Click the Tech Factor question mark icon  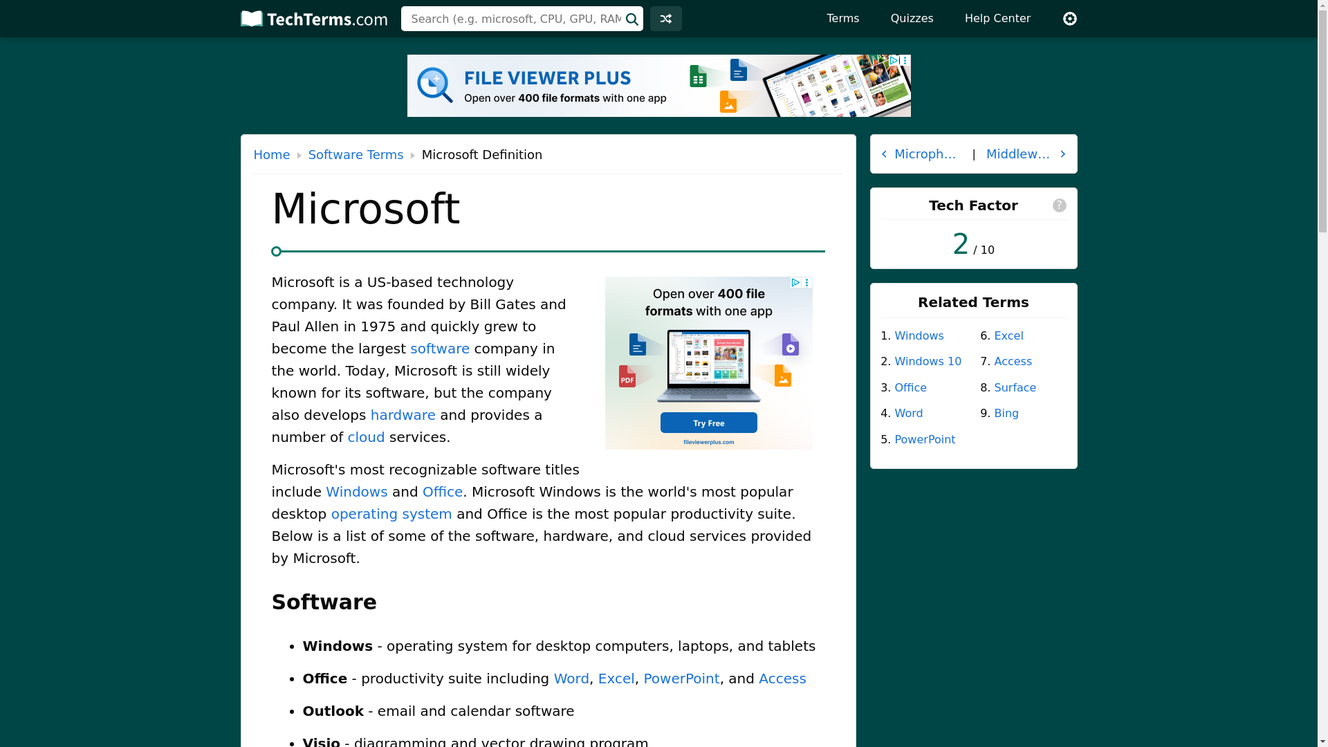(x=1059, y=205)
